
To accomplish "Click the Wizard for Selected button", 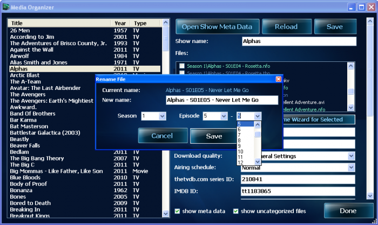I will pyautogui.click(x=319, y=119).
